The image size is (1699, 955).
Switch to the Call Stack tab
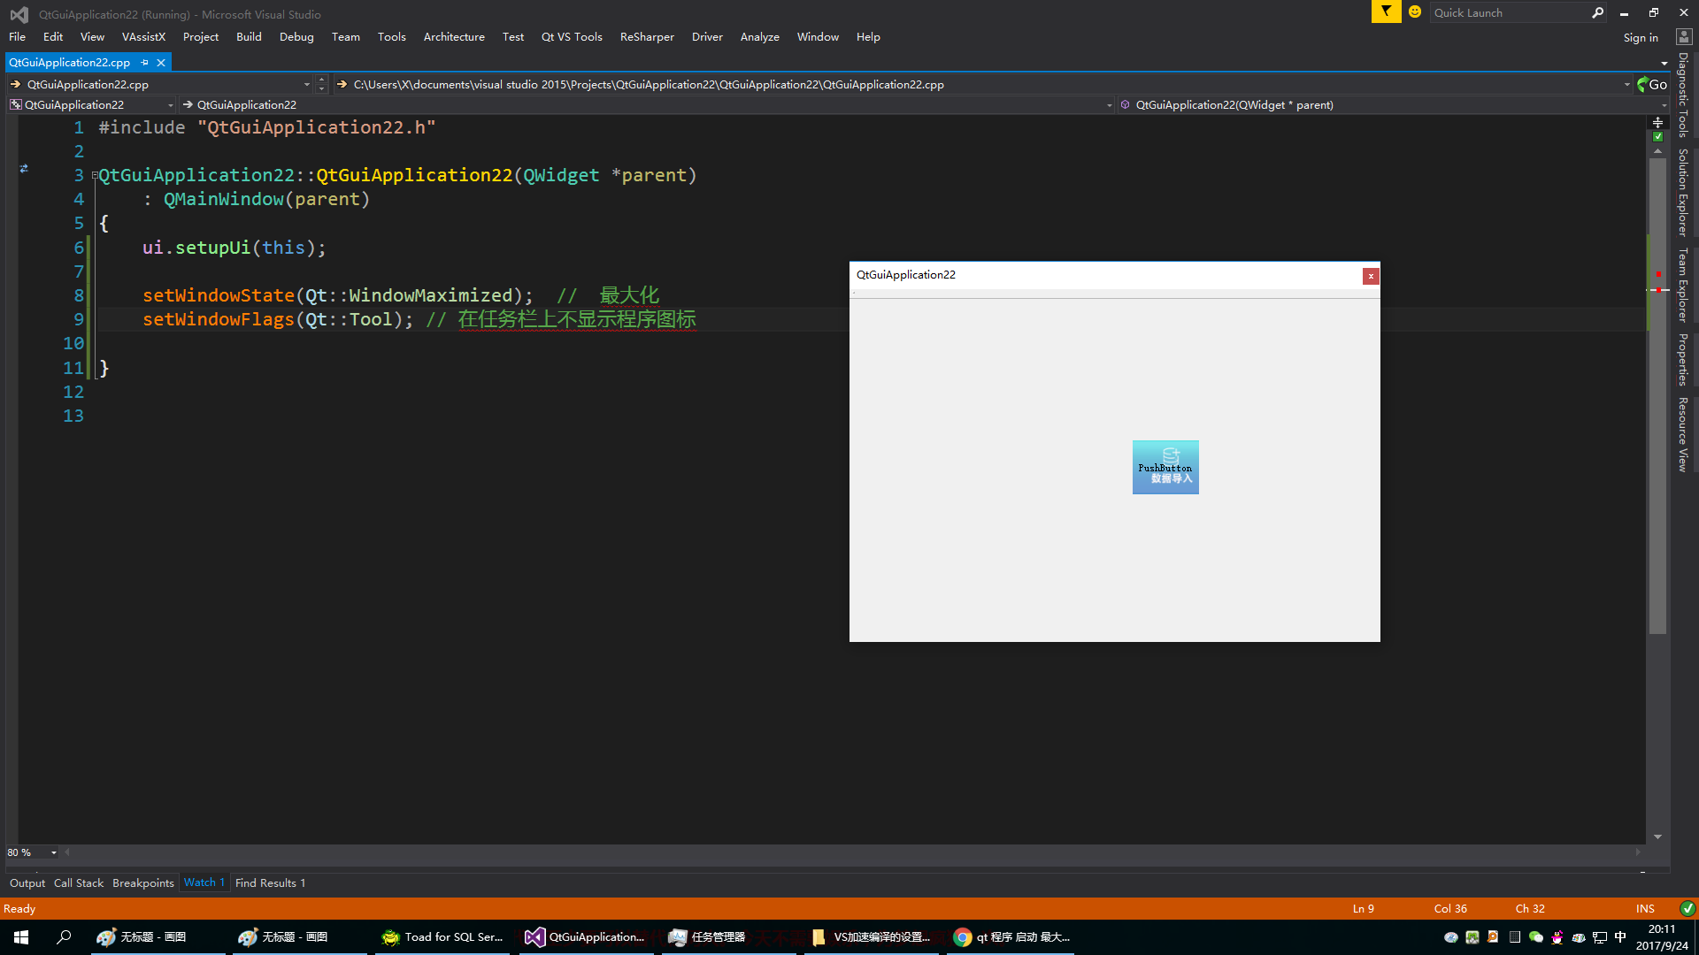point(79,883)
